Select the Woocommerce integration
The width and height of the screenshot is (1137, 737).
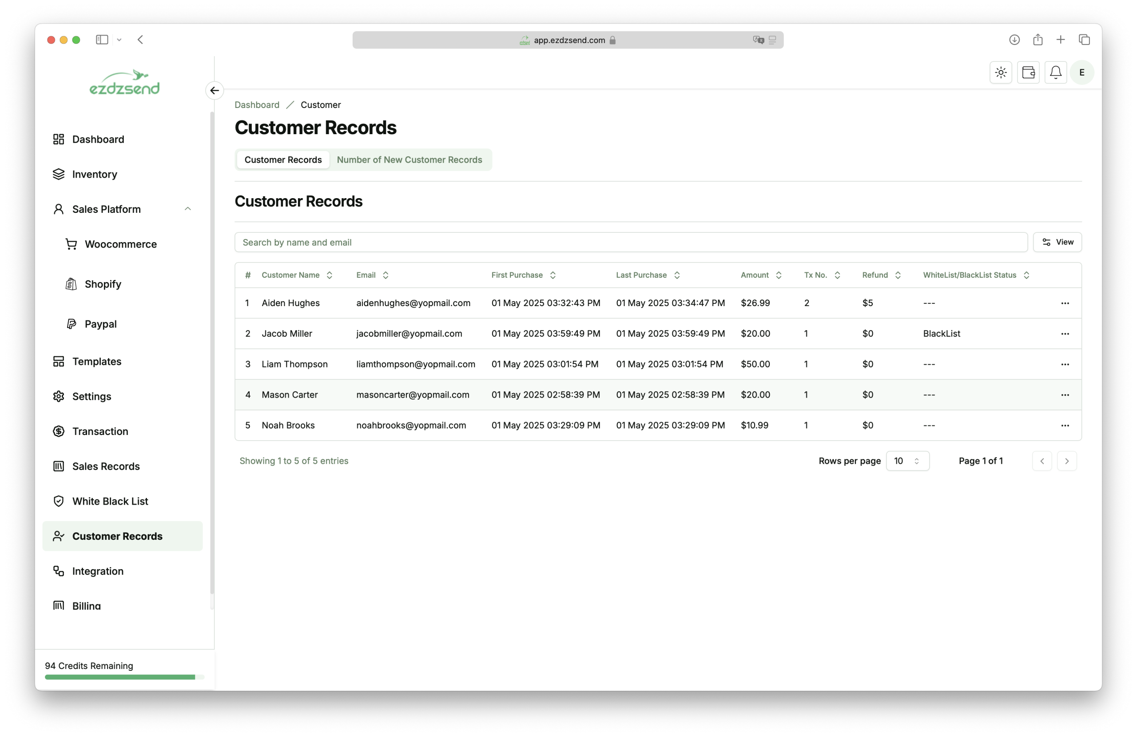(121, 244)
